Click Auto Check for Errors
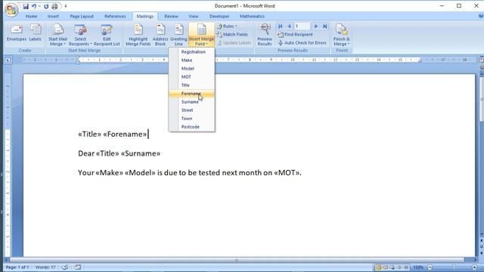This screenshot has width=484, height=272. tap(302, 43)
